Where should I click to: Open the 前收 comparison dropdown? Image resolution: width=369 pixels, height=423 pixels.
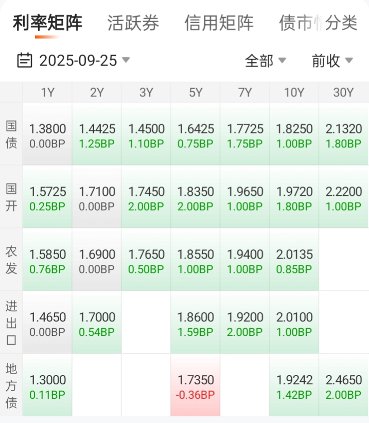tap(332, 61)
